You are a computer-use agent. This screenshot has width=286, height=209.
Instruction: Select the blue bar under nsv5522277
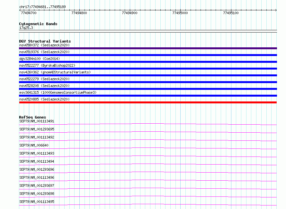(x=148, y=69)
